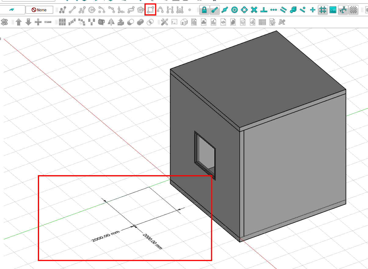Viewport: 368px width, 269px height.
Task: Select the Mirror tool icon
Action: coord(111,22)
